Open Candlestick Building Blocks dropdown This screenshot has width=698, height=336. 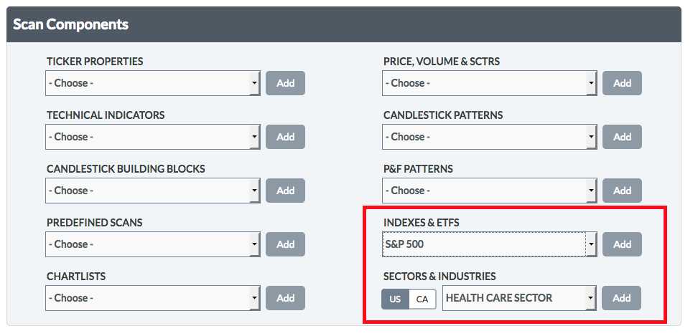click(x=152, y=191)
